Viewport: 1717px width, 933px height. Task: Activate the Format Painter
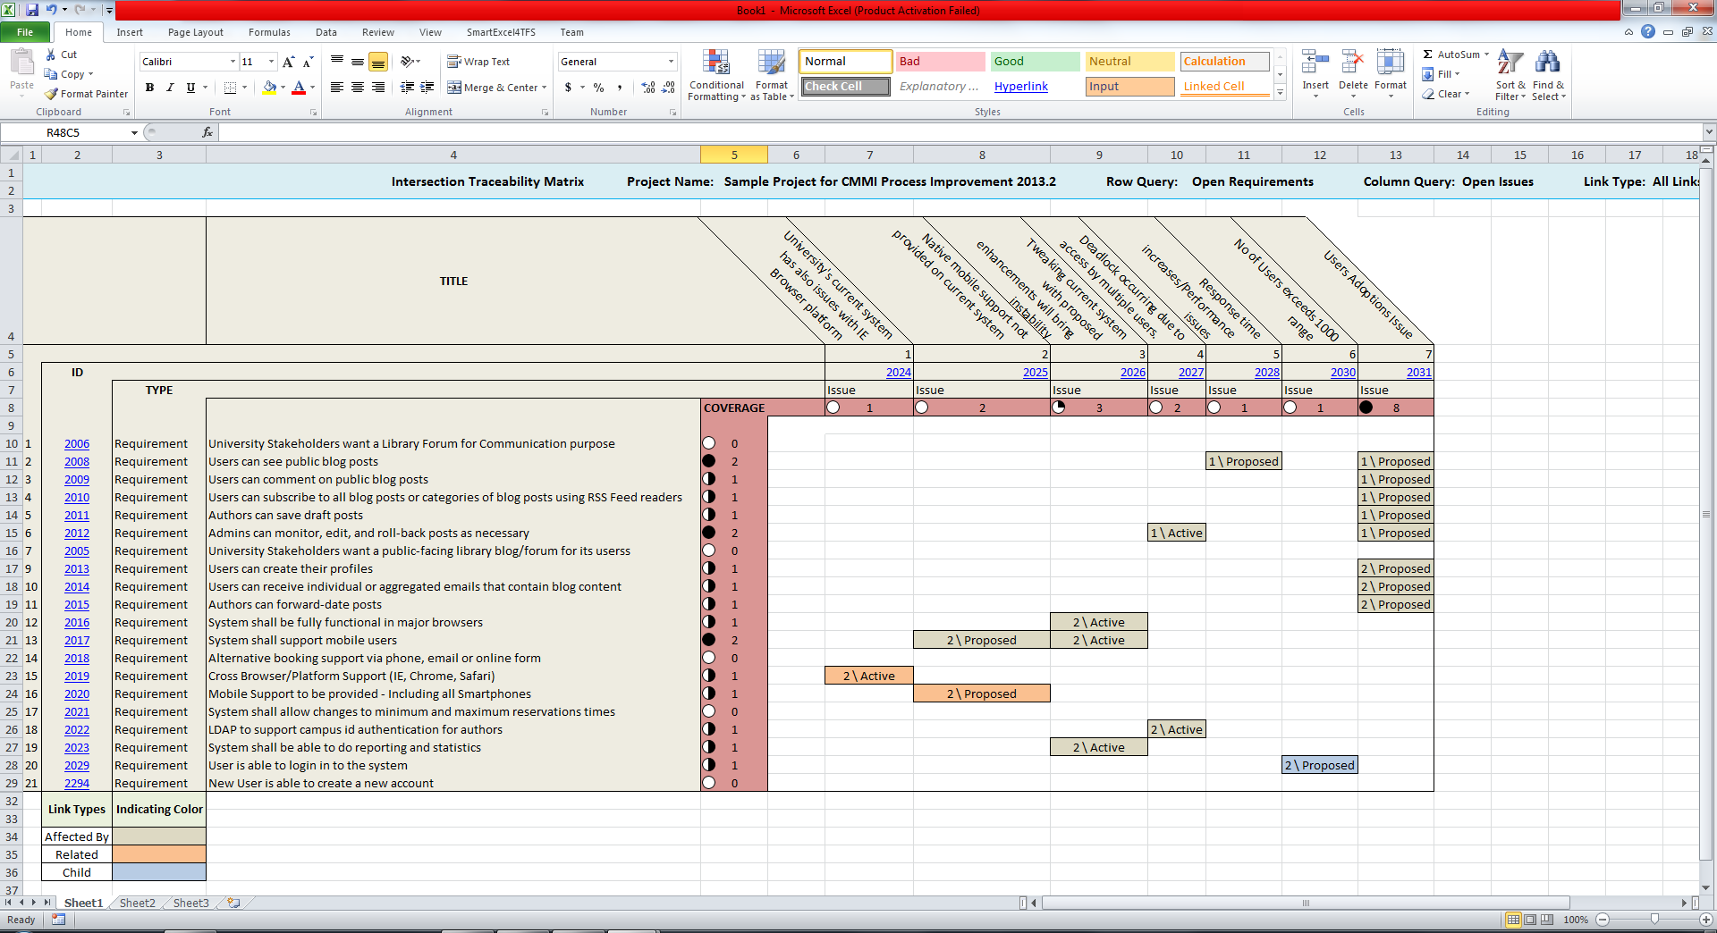point(86,93)
